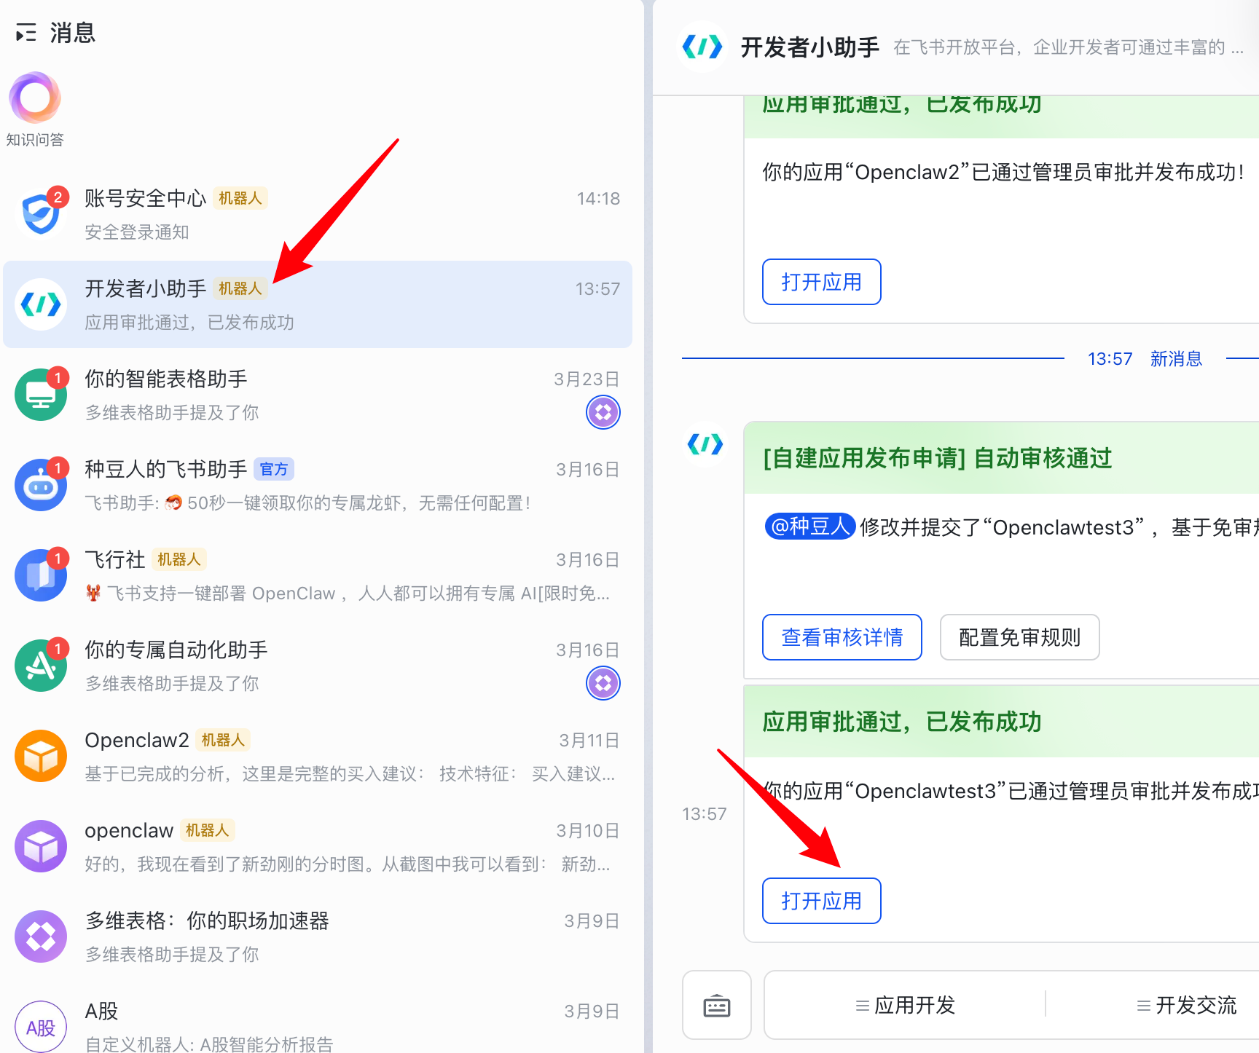
Task: Click 查看审核详情 button
Action: tap(842, 637)
